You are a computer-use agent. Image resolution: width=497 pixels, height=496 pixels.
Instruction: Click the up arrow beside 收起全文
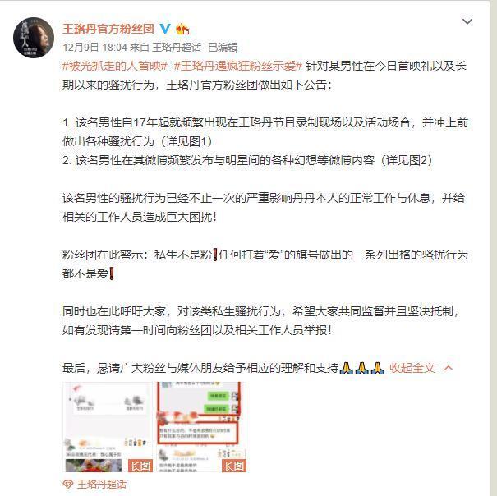pos(449,368)
